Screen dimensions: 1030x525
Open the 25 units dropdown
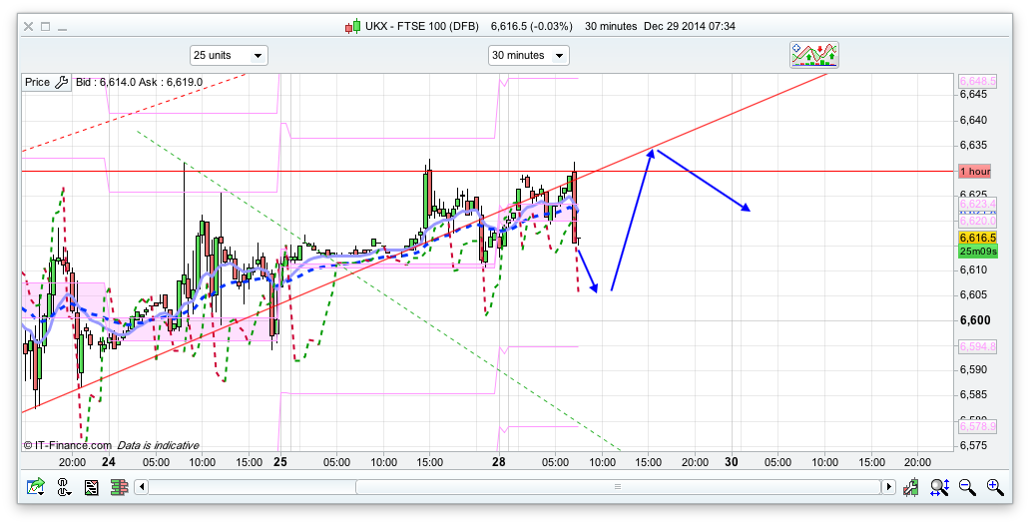pyautogui.click(x=229, y=56)
